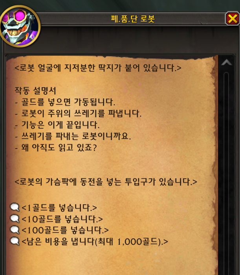Select 남은 비용을 냅니다(최대 1,000골드) option
The height and width of the screenshot is (275, 240).
tap(95, 242)
